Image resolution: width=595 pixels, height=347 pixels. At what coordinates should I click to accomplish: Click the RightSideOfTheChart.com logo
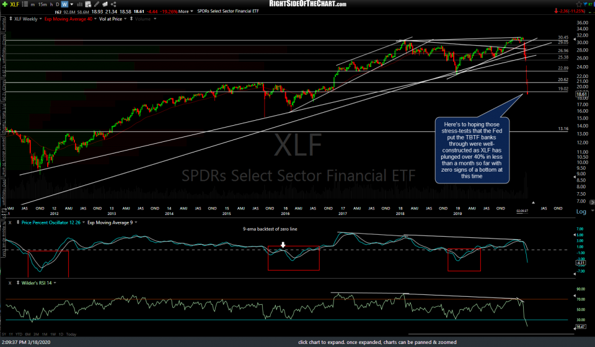308,4
